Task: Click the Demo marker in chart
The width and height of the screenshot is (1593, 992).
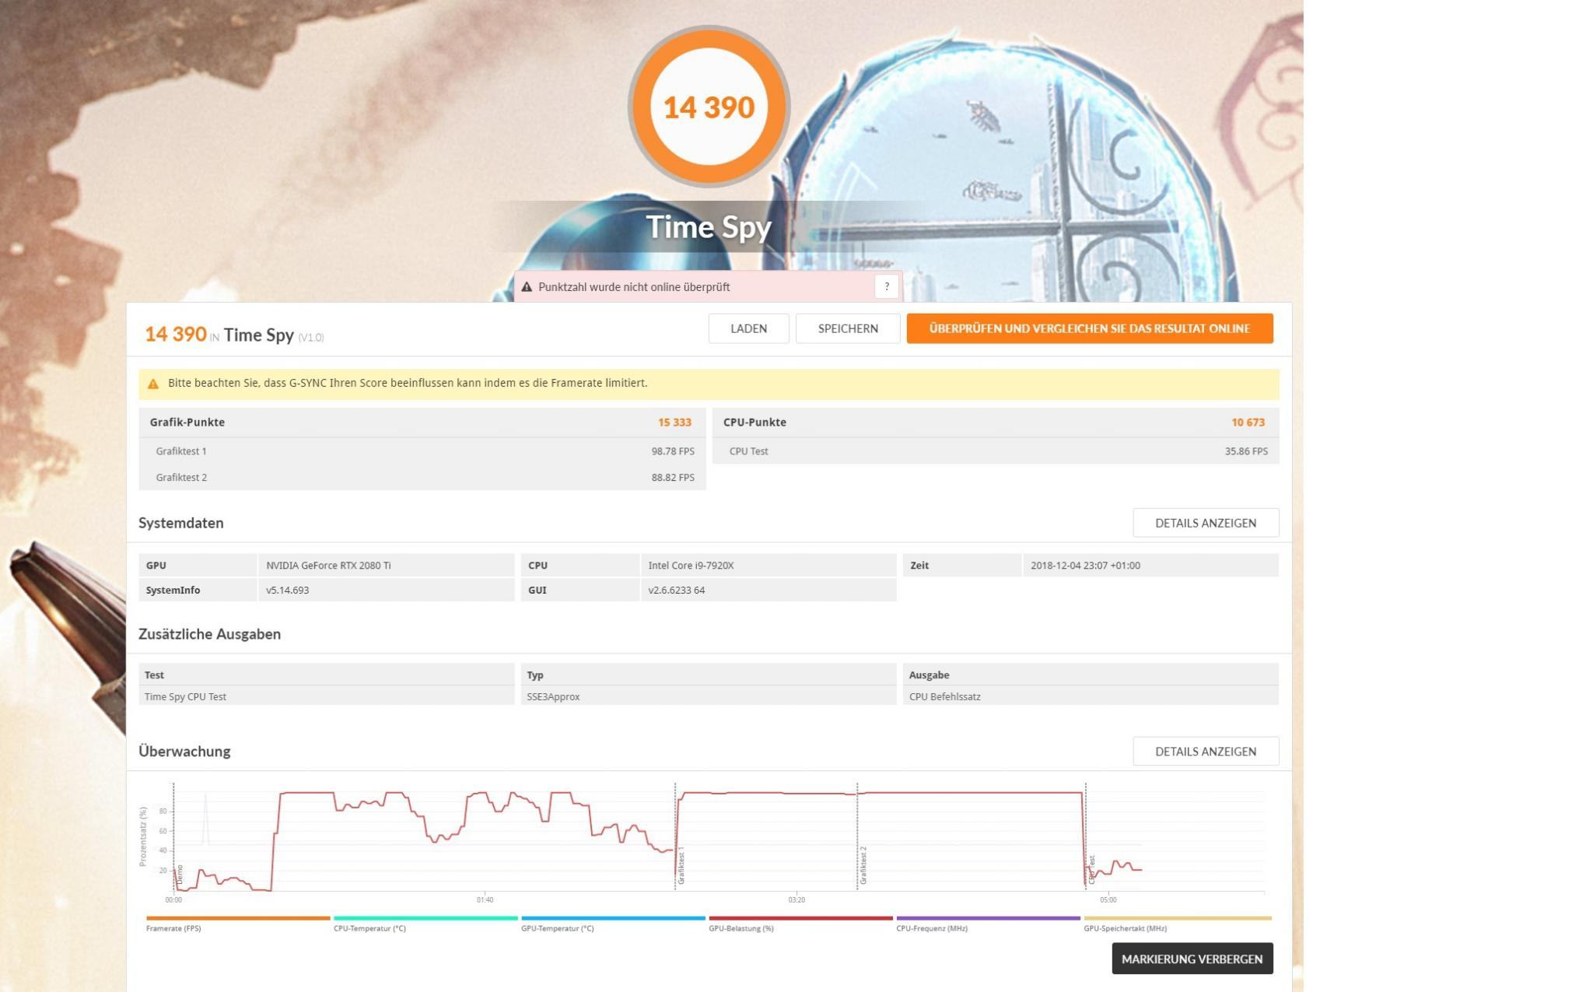Action: point(180,873)
